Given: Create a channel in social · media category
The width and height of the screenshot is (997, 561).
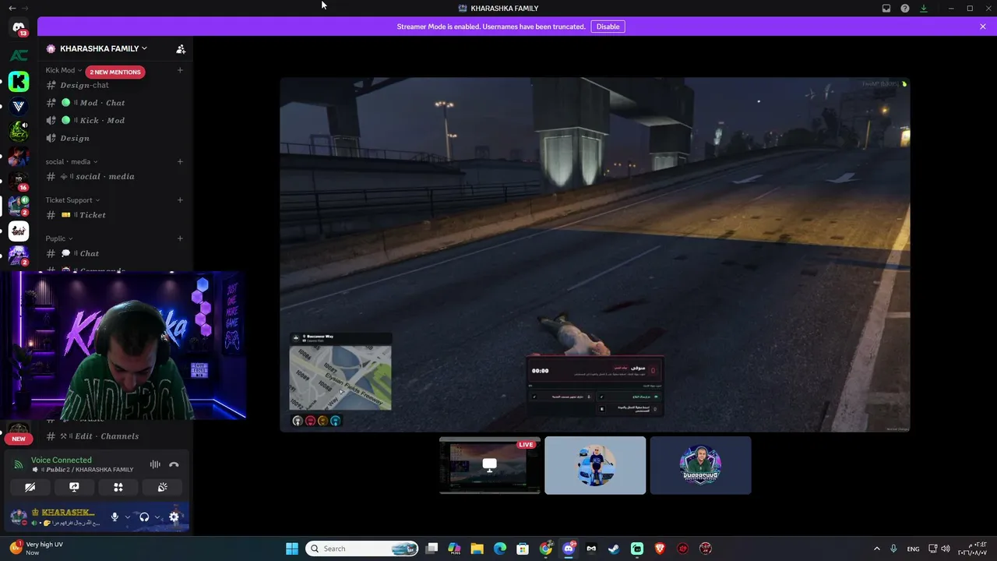Looking at the screenshot, I should (180, 162).
